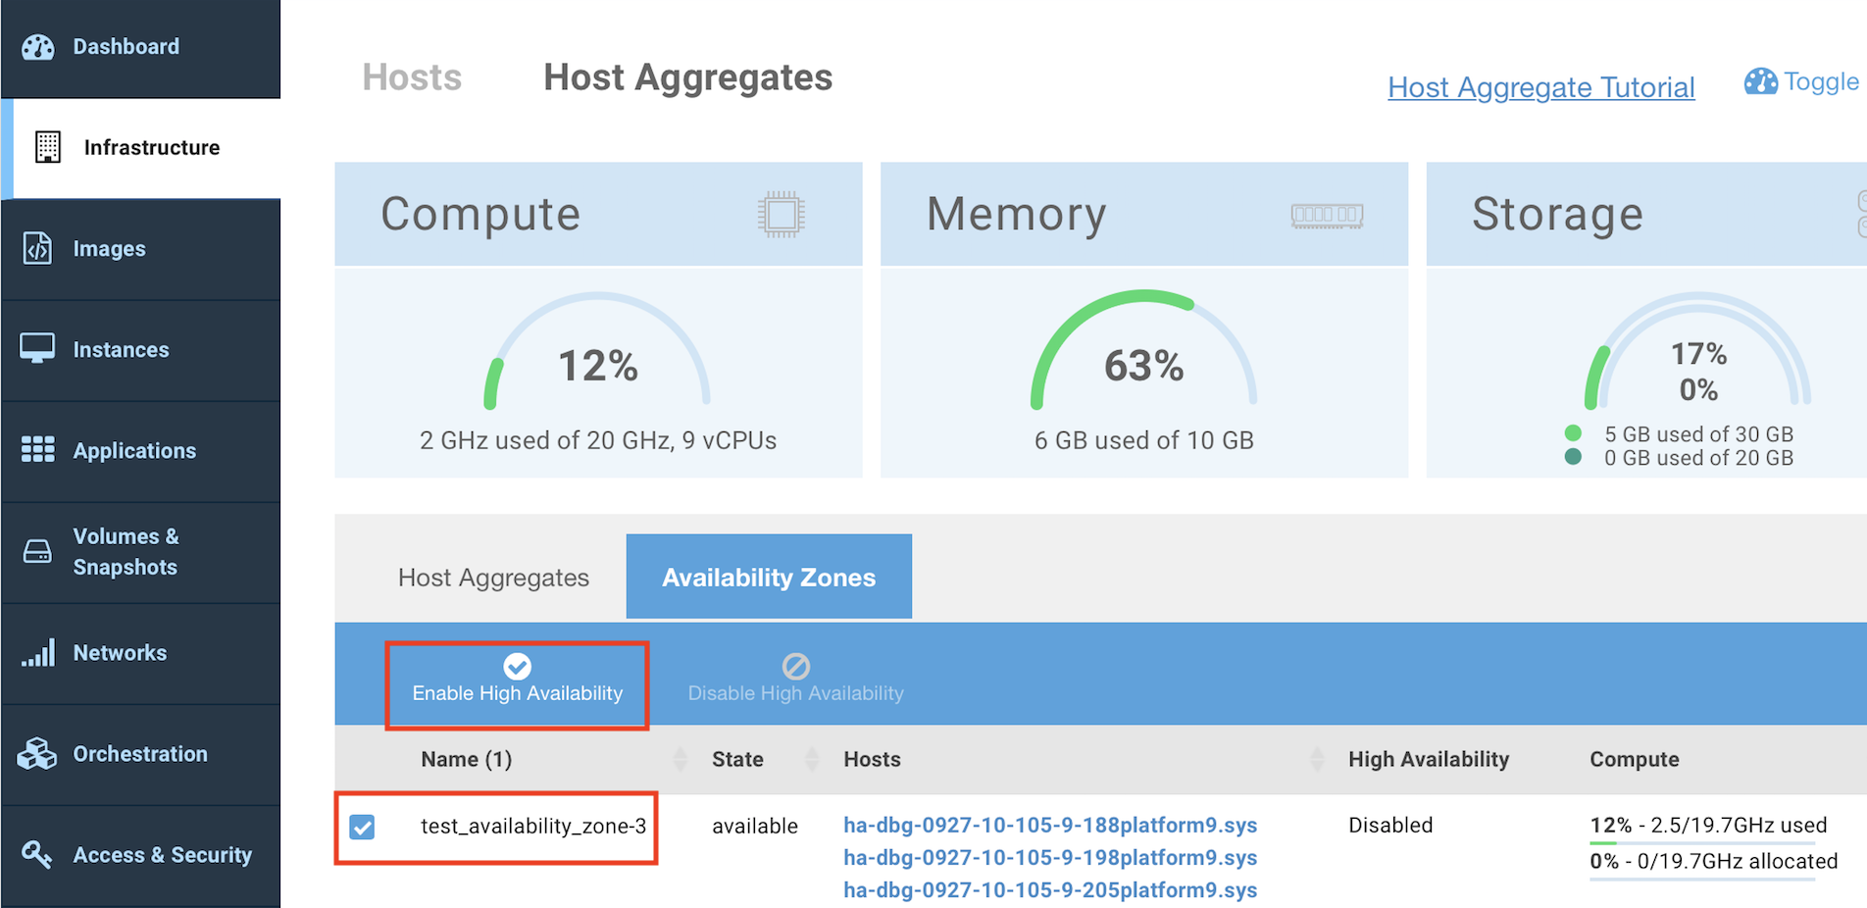Click the Images file-code icon

point(37,249)
